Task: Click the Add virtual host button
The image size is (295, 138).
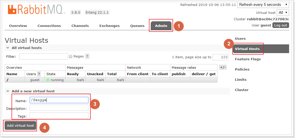Action: 20,125
